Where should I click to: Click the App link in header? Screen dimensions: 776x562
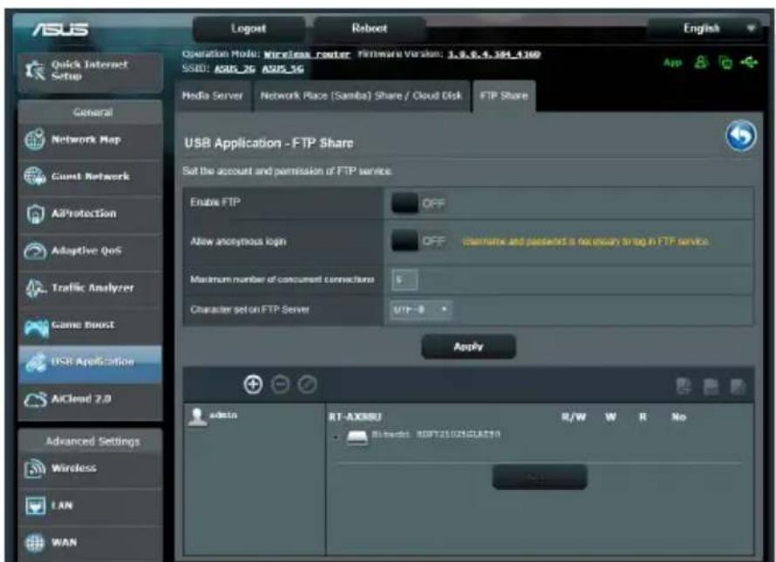tap(672, 63)
